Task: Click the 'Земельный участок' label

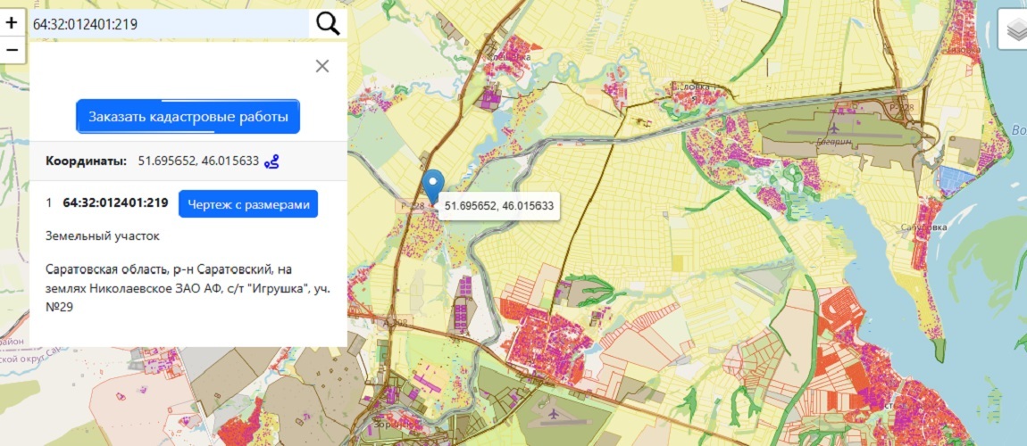Action: pos(102,236)
